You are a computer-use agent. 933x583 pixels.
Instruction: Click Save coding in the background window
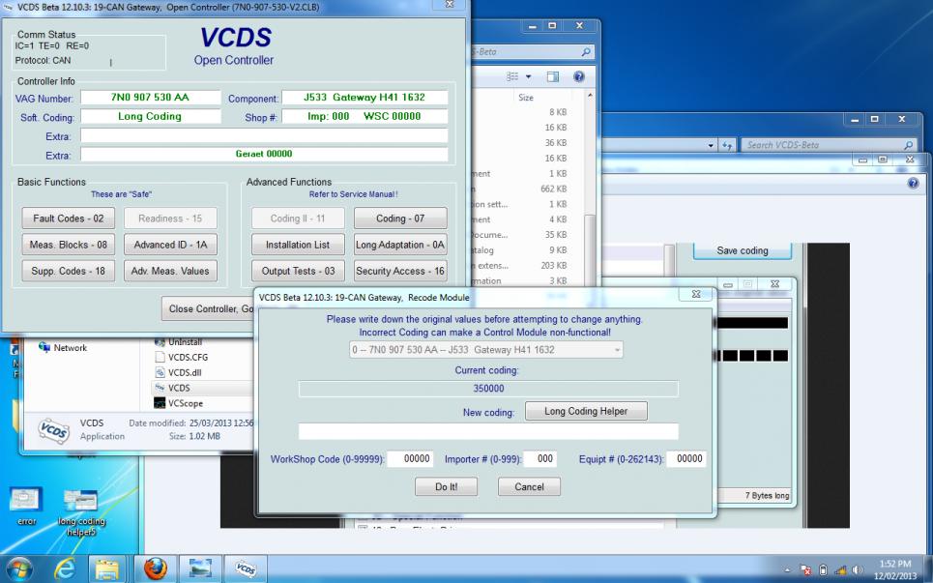[743, 250]
